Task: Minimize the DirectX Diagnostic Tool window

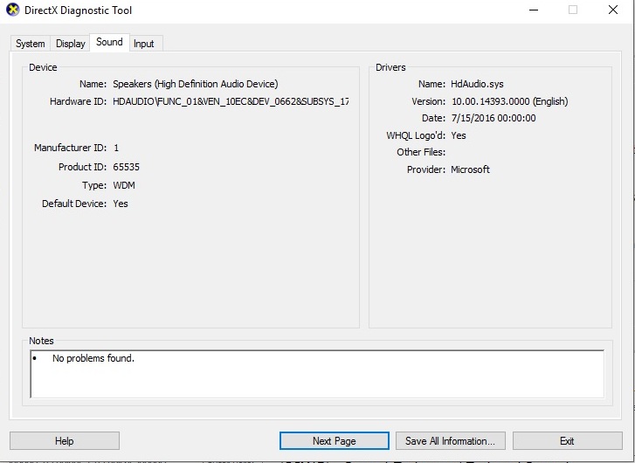Action: tap(534, 10)
